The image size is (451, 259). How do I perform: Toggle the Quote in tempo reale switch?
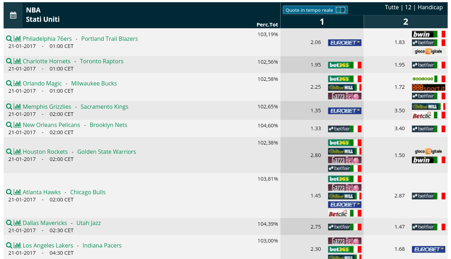[340, 10]
